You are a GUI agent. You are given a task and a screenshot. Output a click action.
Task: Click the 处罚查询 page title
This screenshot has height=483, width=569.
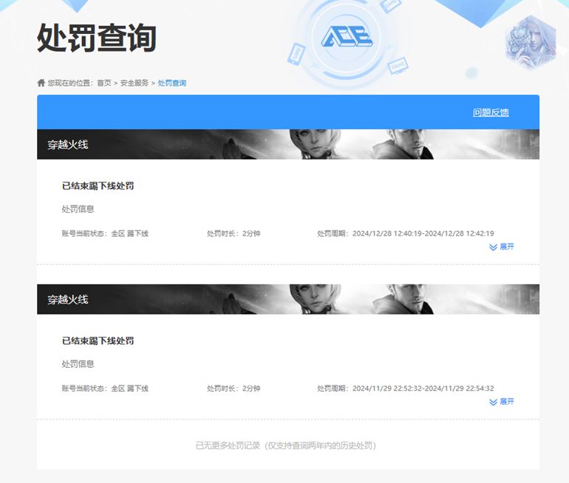pos(97,38)
